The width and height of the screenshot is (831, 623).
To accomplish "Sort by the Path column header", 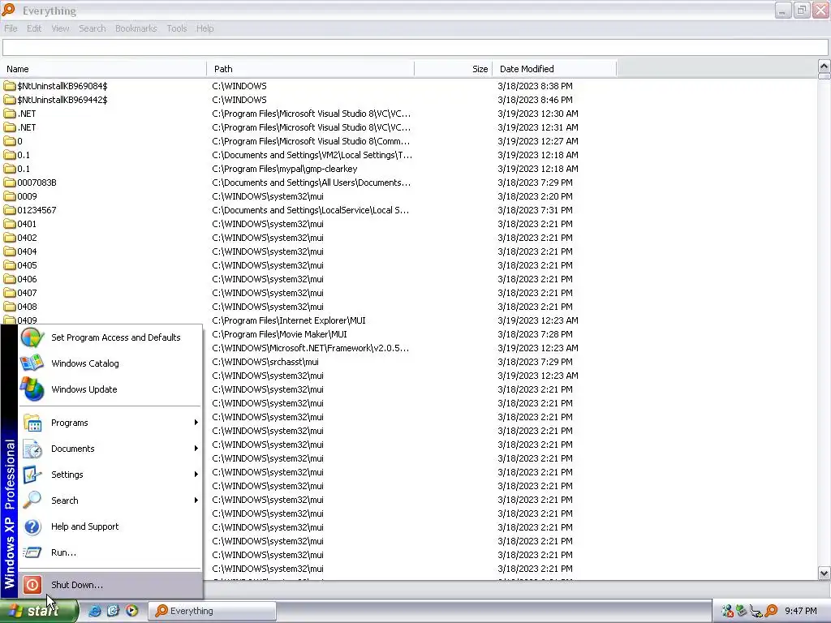I will [x=311, y=69].
